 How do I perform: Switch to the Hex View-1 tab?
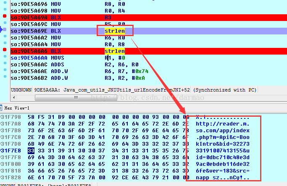tap(17, 108)
